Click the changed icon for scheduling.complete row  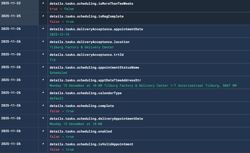point(43,105)
